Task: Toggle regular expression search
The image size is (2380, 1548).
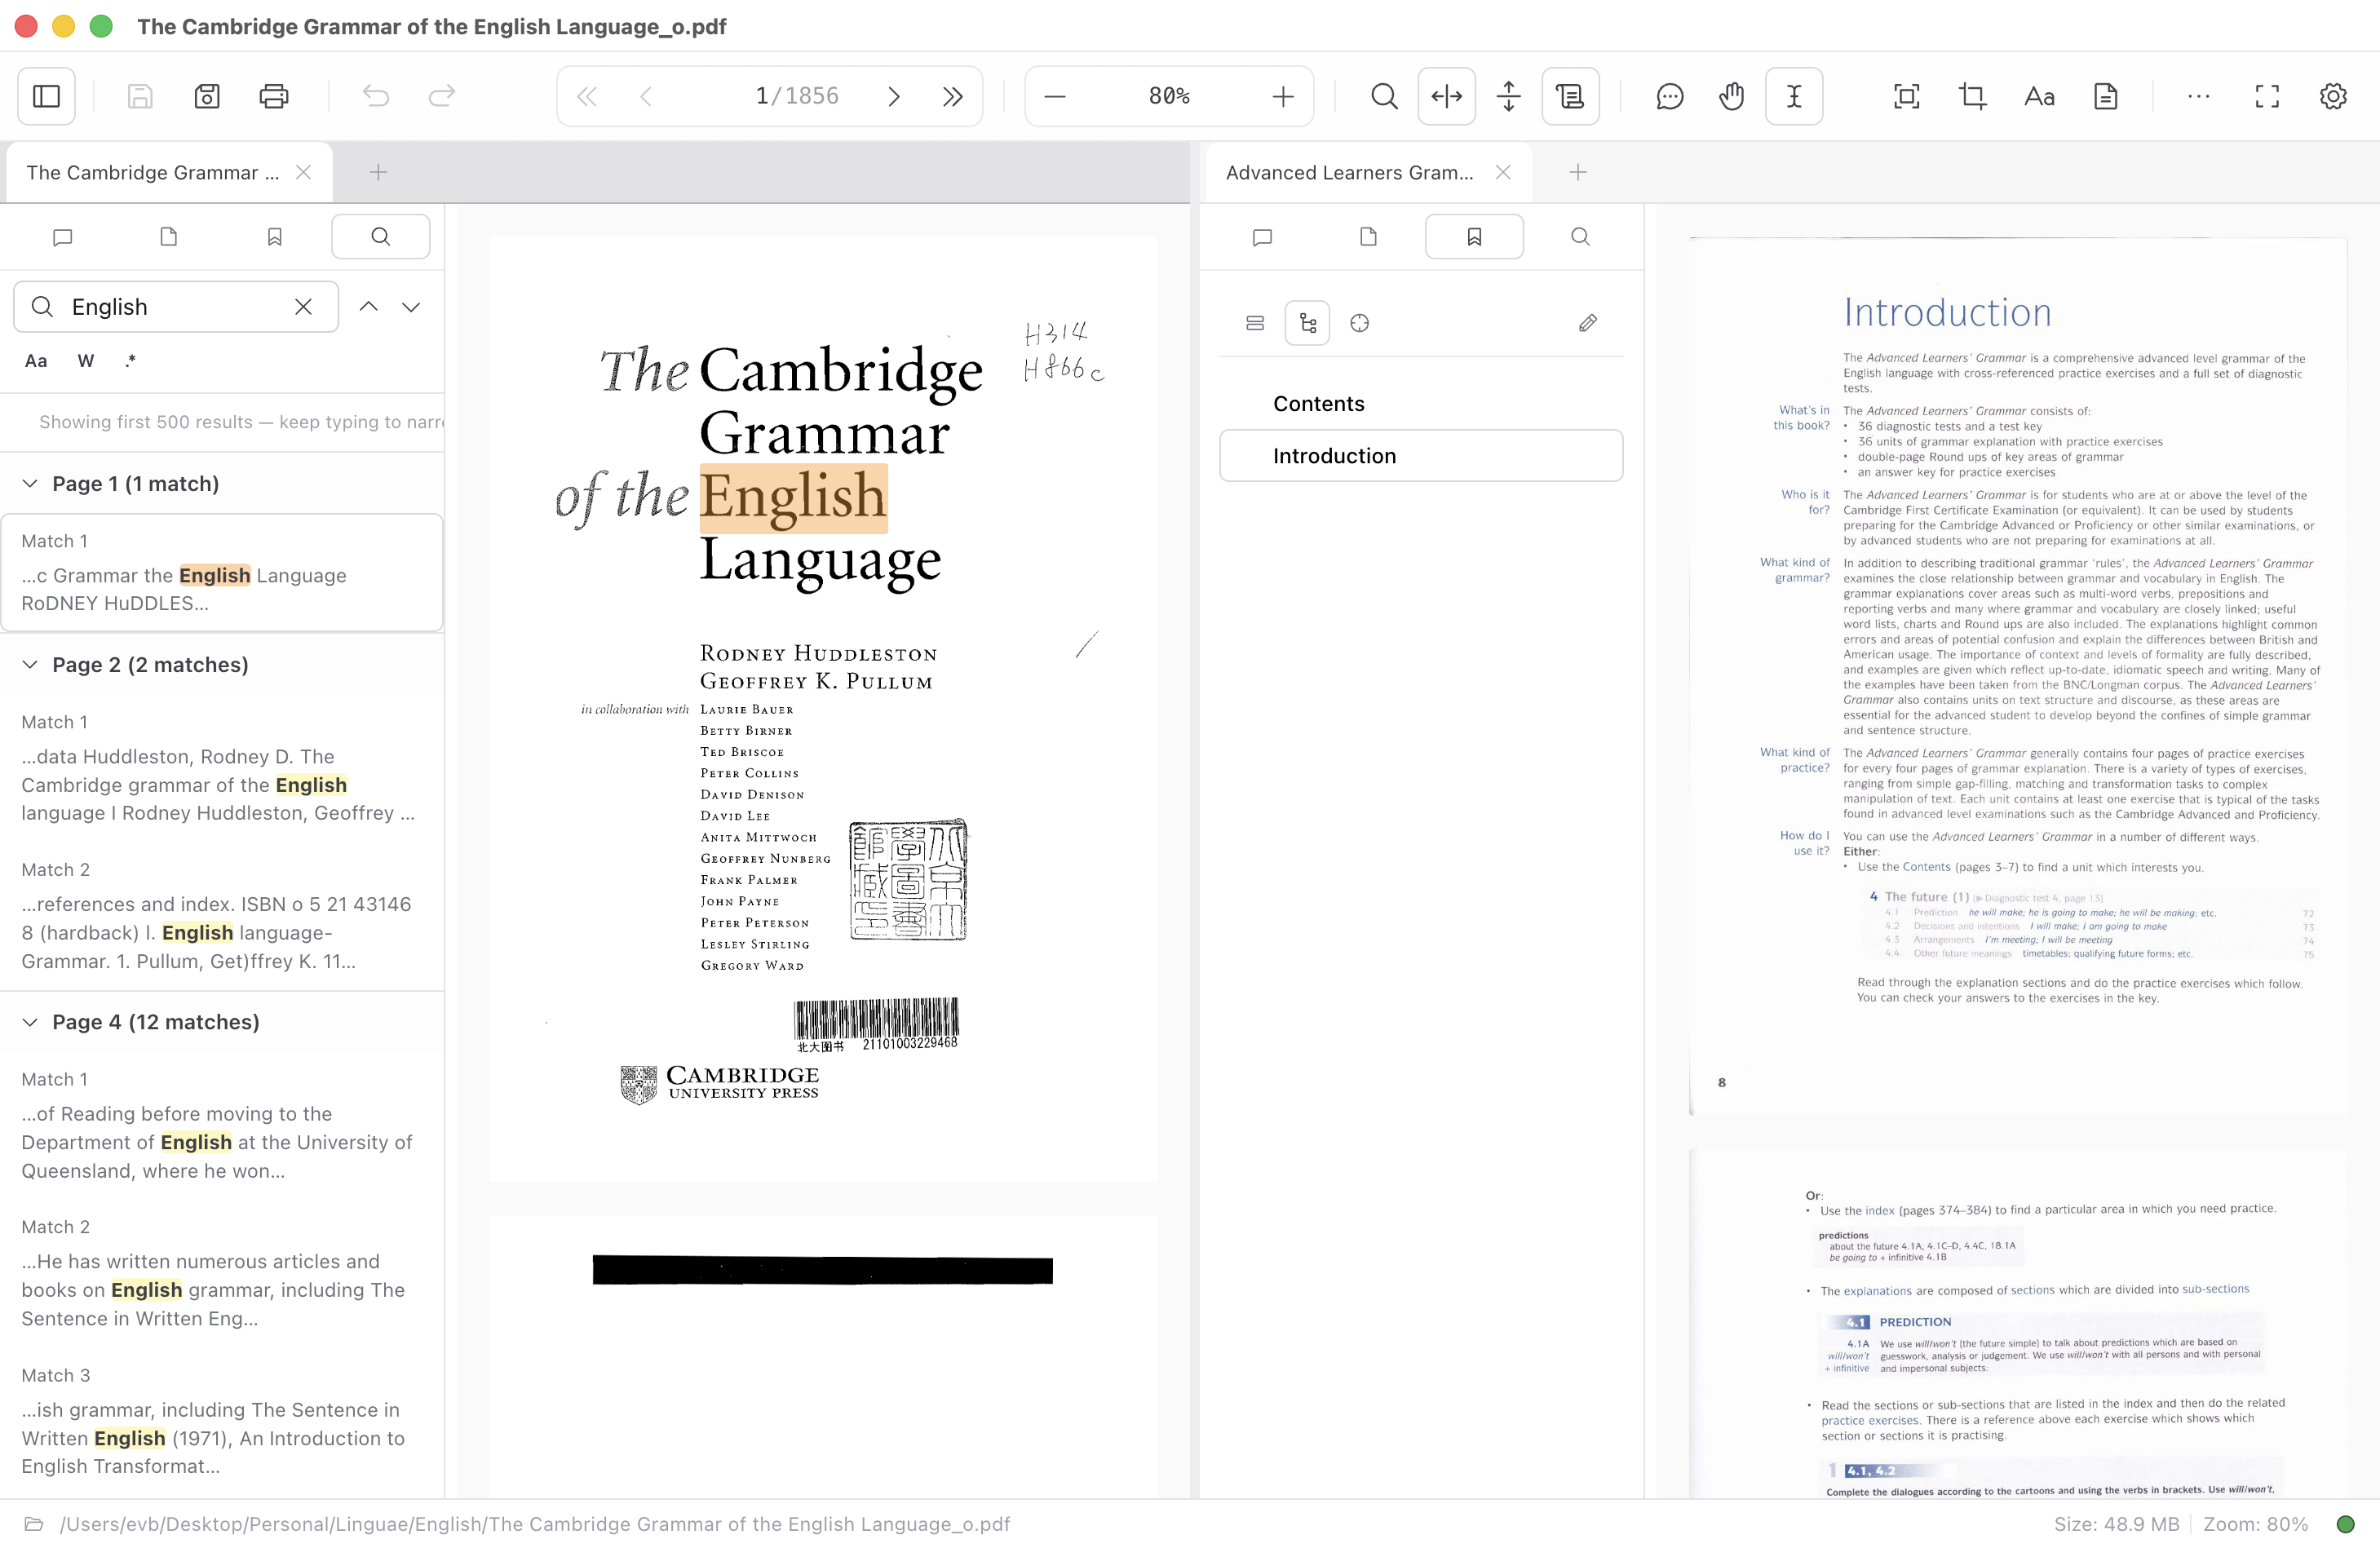Action: (x=130, y=361)
